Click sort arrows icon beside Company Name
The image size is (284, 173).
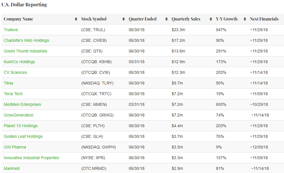[x=76, y=19]
